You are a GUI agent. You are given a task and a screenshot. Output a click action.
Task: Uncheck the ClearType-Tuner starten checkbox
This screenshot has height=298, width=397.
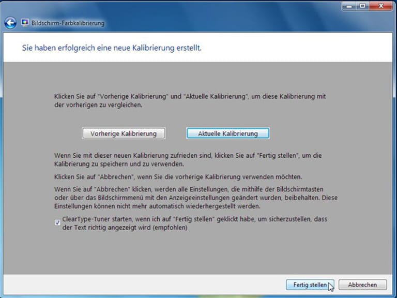point(57,222)
